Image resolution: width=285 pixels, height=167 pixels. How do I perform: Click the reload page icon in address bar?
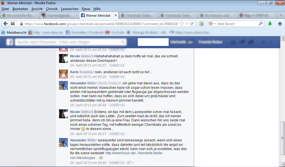[x=192, y=24]
